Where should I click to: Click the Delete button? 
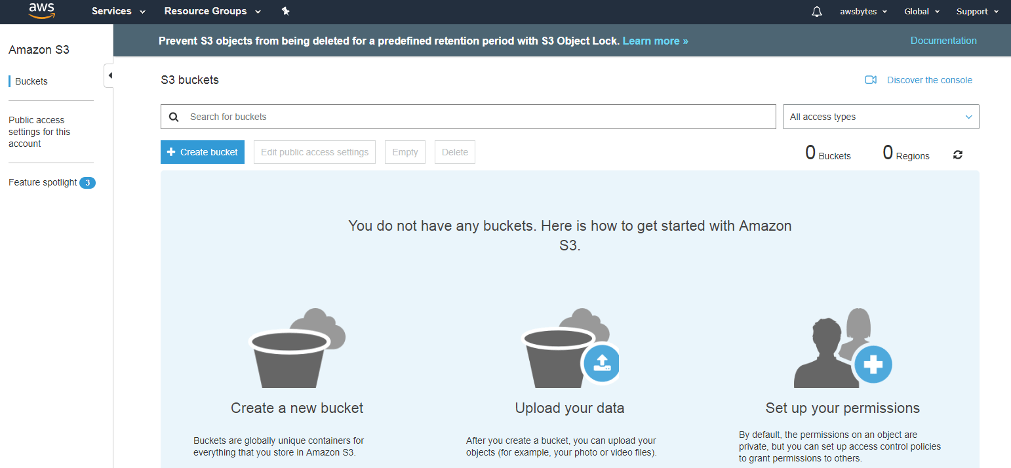(x=455, y=152)
